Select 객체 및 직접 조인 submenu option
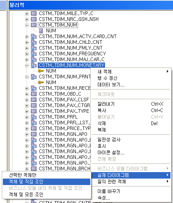 (x=46, y=182)
